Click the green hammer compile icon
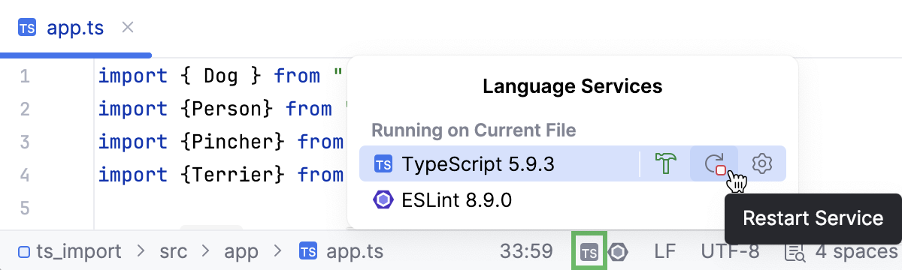The height and width of the screenshot is (270, 902). [x=666, y=163]
